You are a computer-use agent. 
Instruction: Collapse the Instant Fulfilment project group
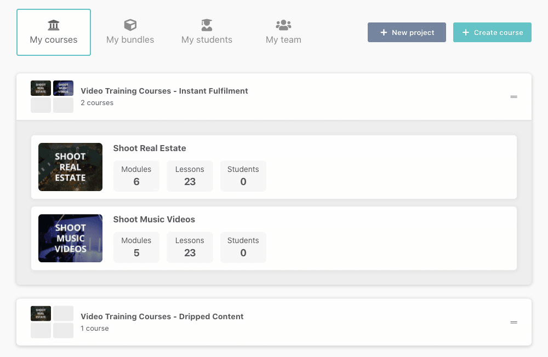[x=513, y=97]
